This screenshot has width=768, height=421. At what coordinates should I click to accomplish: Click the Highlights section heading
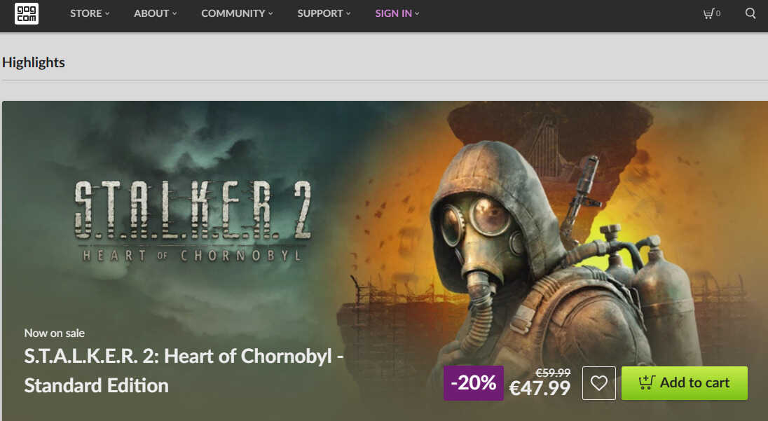(34, 62)
